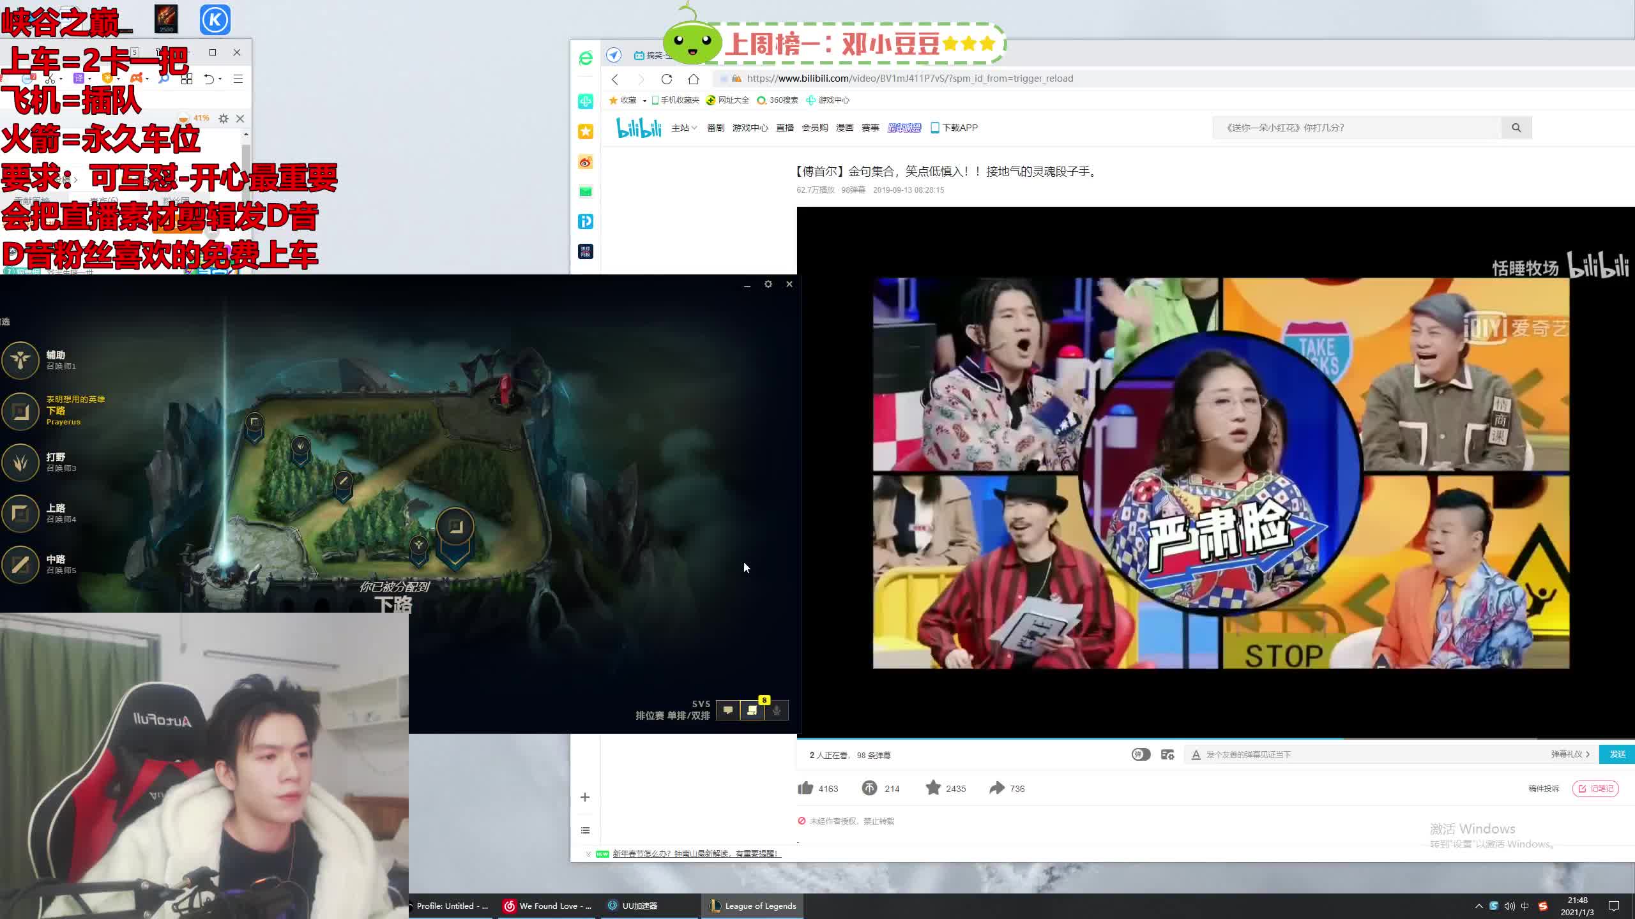Like the video with thumbs-up icon
The image size is (1635, 919).
(805, 788)
